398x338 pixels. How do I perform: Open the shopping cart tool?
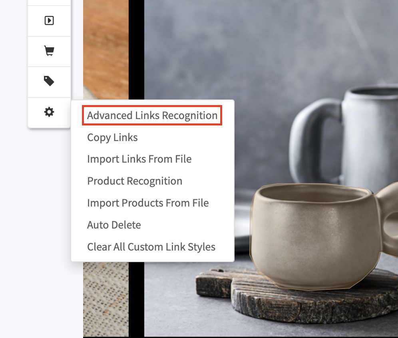tap(49, 51)
